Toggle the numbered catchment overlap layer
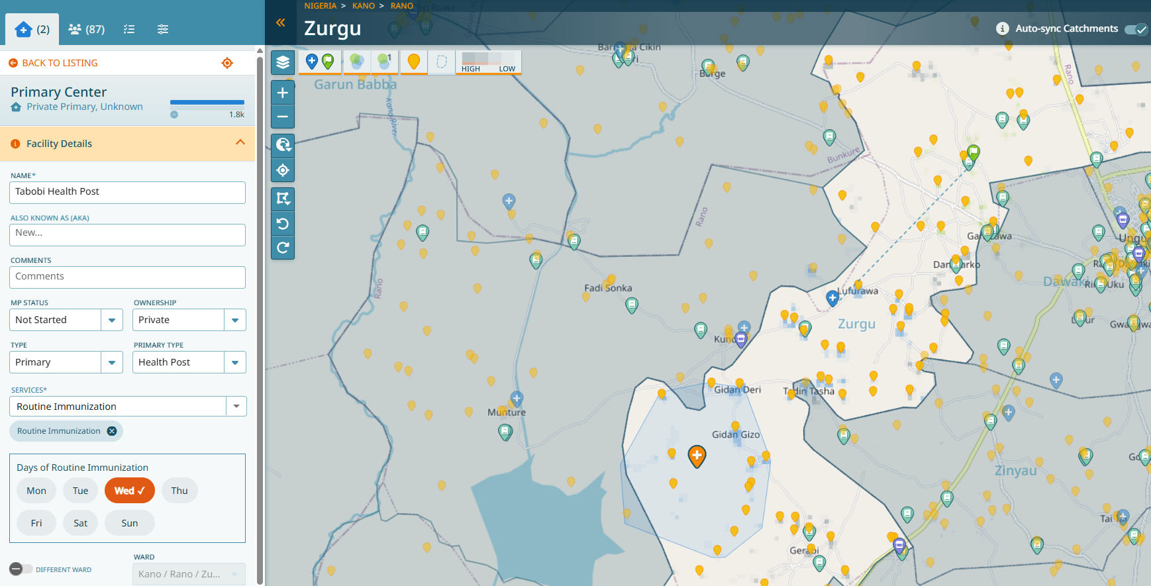This screenshot has height=586, width=1151. tap(385, 62)
